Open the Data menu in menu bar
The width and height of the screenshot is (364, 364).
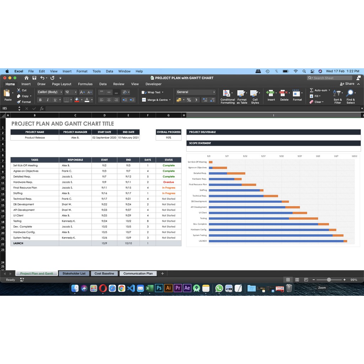pos(109,71)
